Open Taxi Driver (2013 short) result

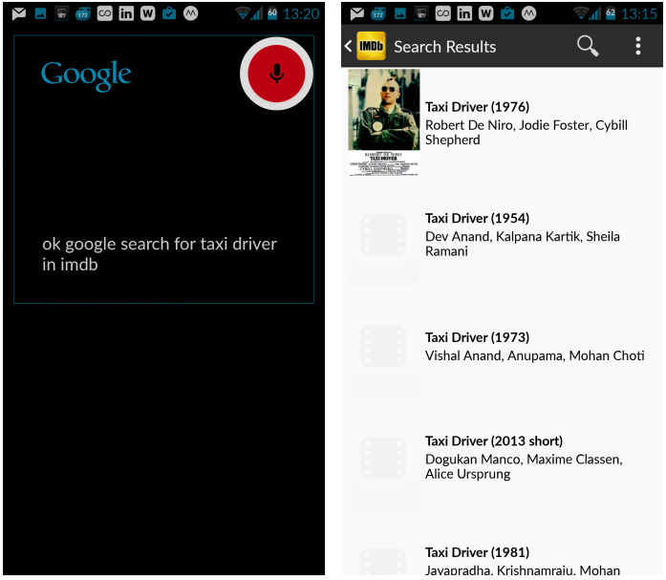click(502, 458)
